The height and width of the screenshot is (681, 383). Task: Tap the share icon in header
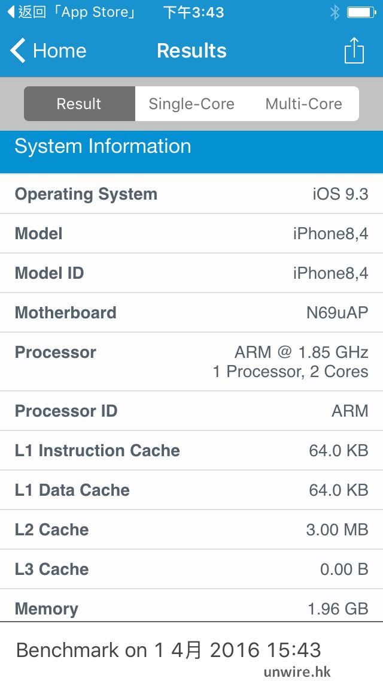pos(354,51)
